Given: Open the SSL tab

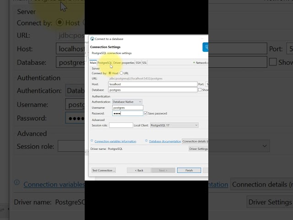Looking at the screenshot, I should 145,63.
